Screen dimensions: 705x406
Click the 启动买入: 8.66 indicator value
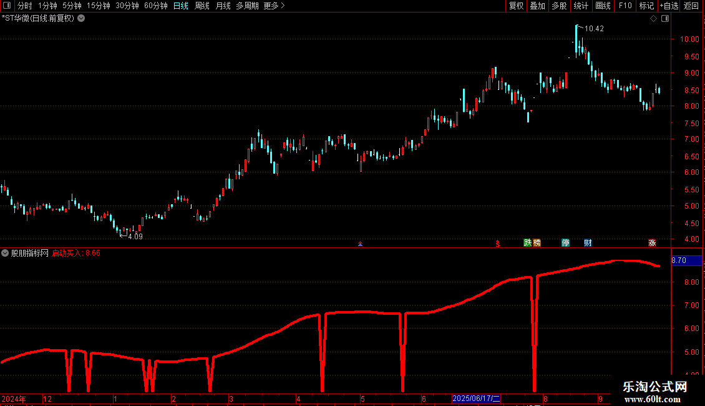tap(76, 253)
